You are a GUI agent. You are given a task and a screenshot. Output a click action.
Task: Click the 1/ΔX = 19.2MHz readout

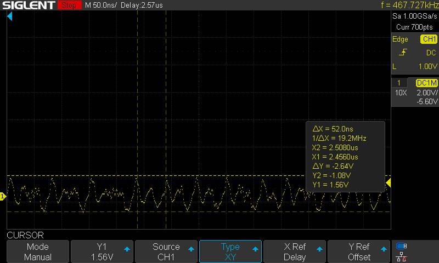tap(339, 138)
